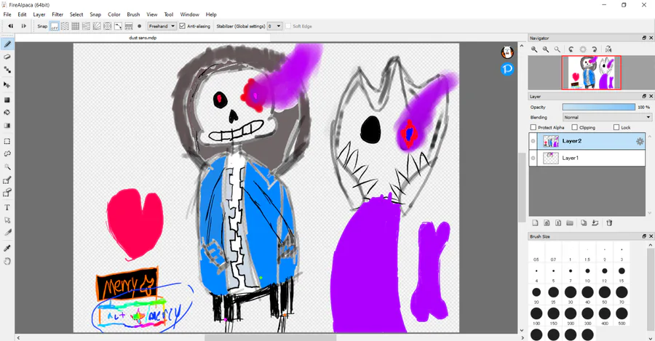Select the Eraser tool
The image size is (655, 341).
point(7,57)
